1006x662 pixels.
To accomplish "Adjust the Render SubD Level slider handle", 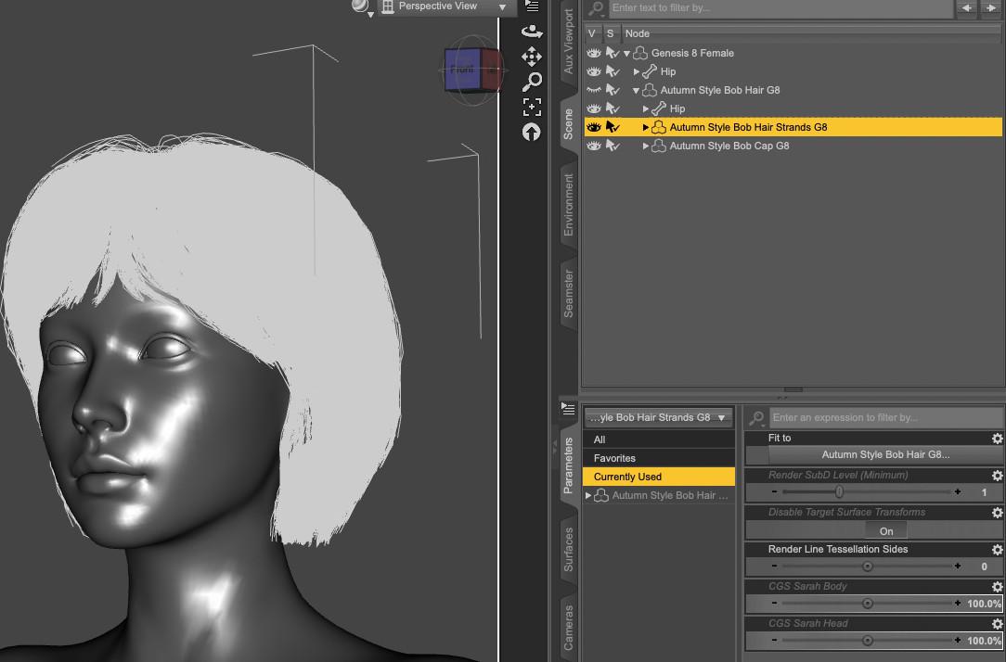I will click(839, 491).
